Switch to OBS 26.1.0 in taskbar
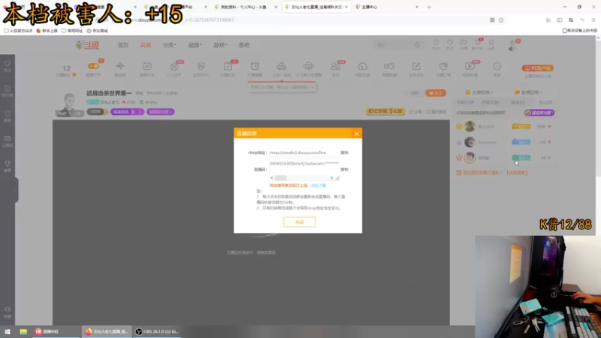 [157, 331]
